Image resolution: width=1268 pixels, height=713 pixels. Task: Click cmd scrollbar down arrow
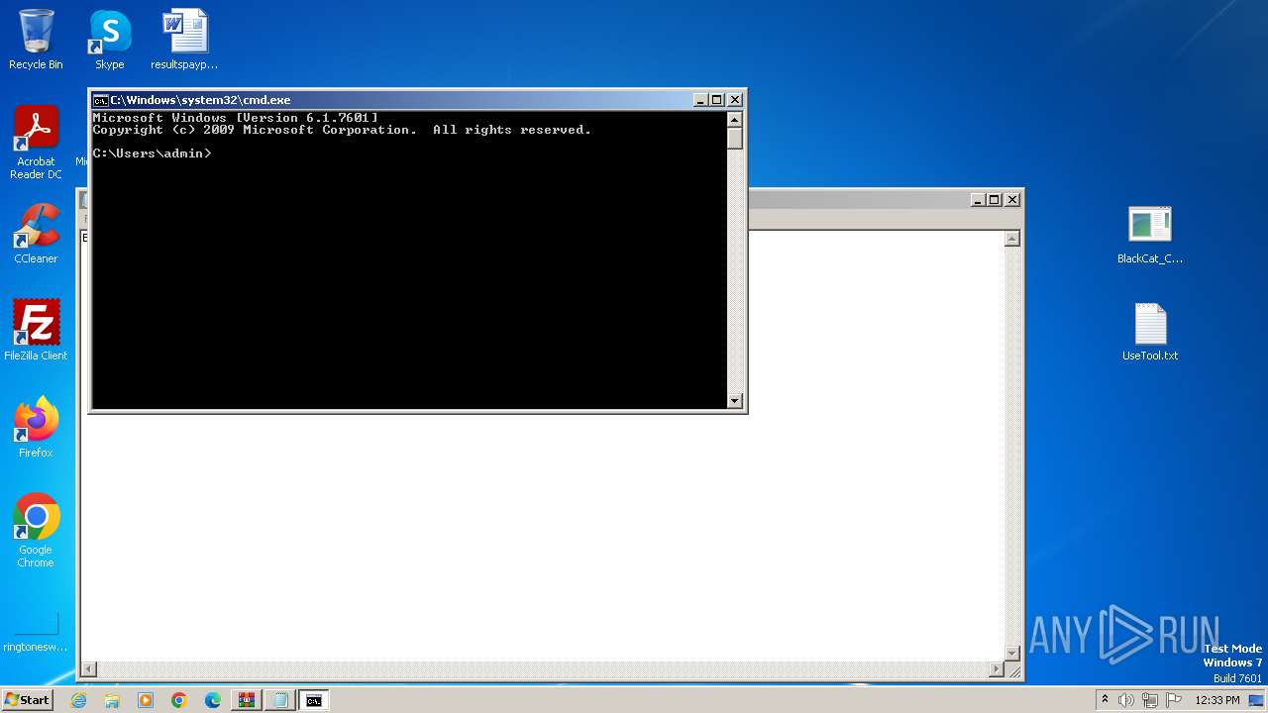pyautogui.click(x=735, y=400)
